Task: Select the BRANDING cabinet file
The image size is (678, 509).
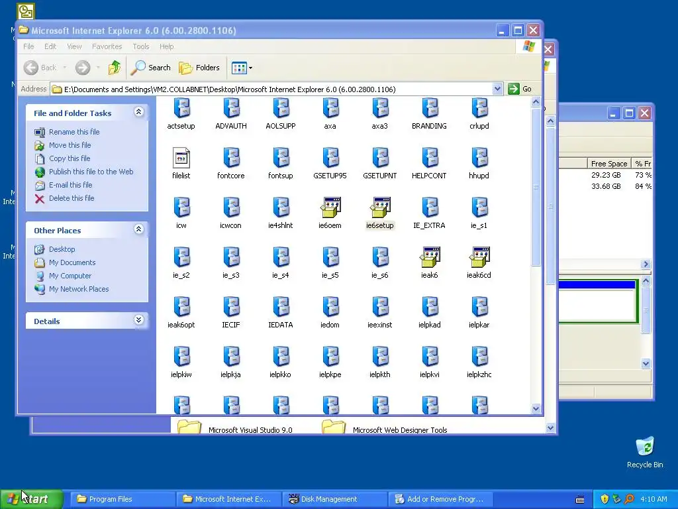Action: tap(429, 113)
